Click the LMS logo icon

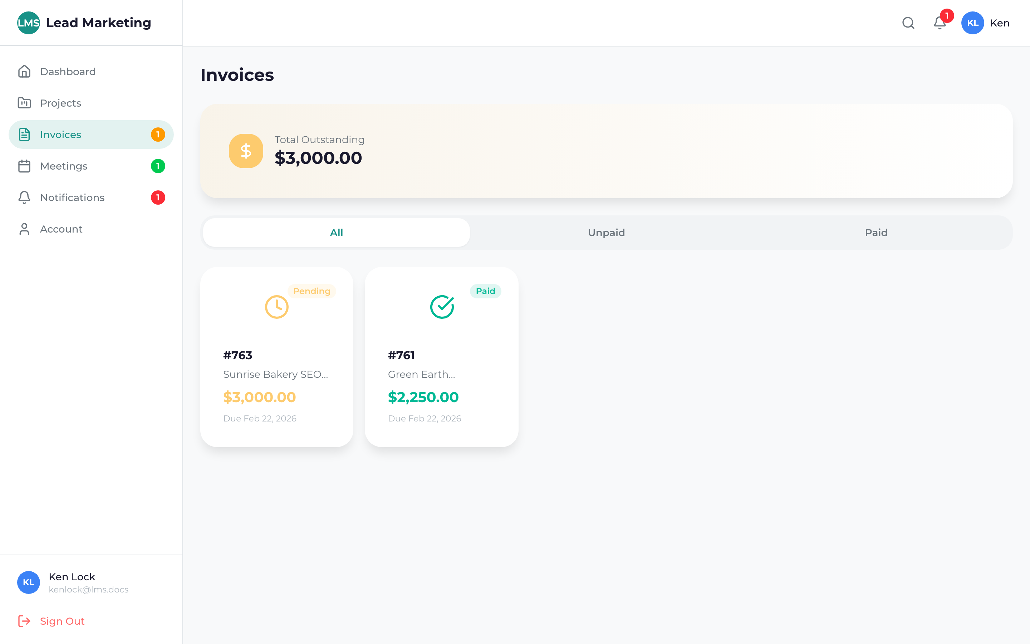click(28, 23)
